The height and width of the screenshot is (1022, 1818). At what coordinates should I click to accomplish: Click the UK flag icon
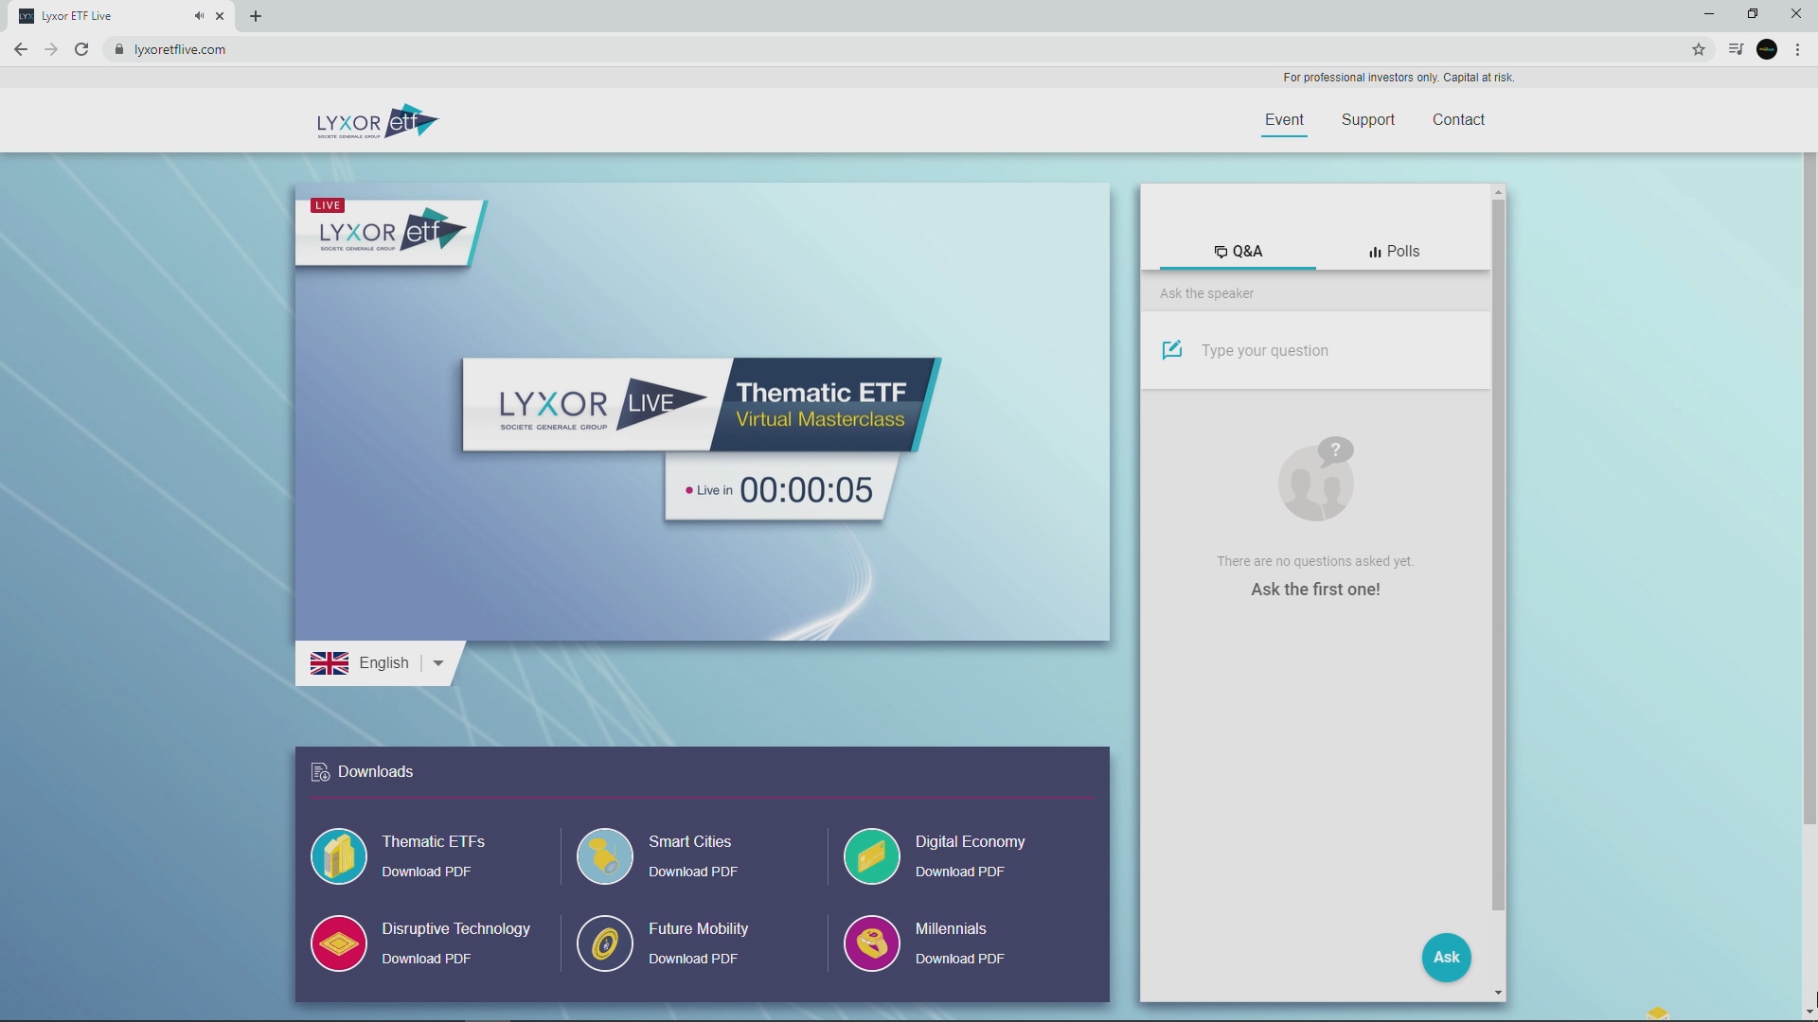(330, 663)
